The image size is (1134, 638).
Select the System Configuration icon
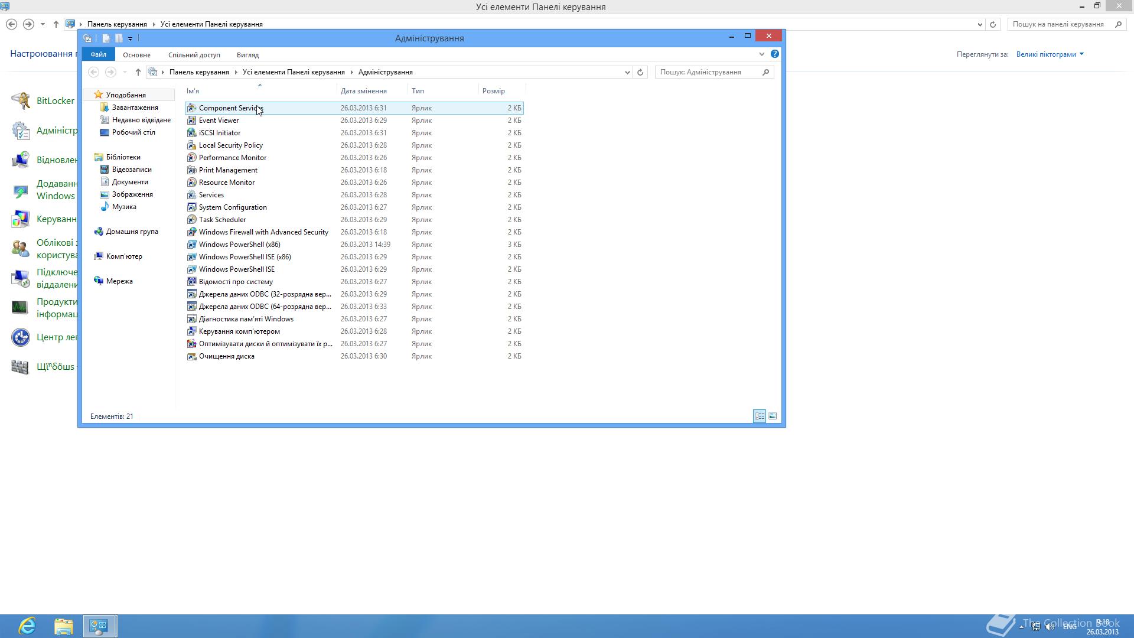coord(191,207)
